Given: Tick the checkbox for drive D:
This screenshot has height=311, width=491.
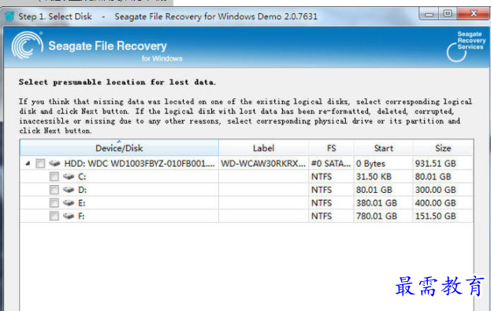Looking at the screenshot, I should click(x=54, y=190).
